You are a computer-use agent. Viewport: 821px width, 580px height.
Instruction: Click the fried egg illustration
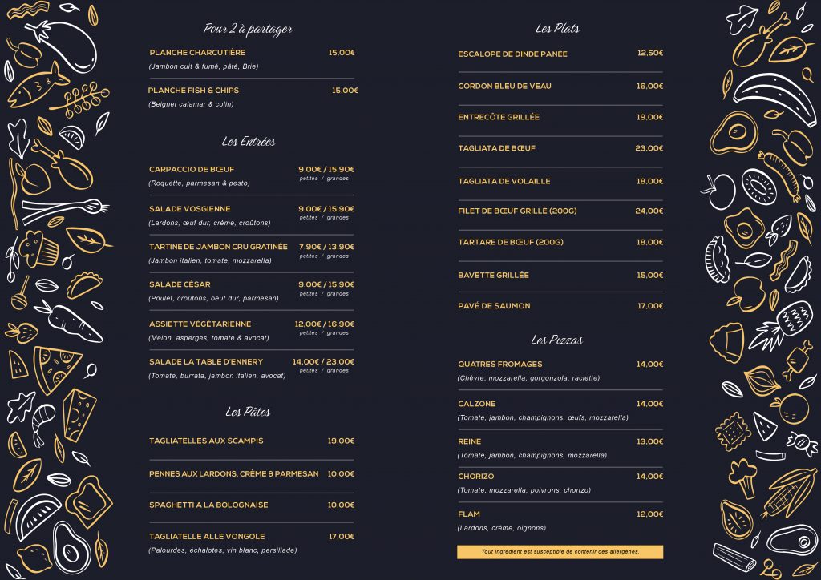pos(743,224)
